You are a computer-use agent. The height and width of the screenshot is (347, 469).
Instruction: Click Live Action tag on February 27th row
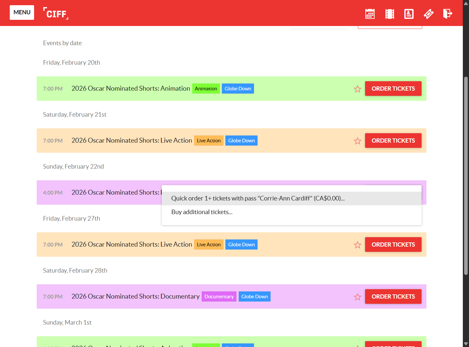[x=209, y=245]
